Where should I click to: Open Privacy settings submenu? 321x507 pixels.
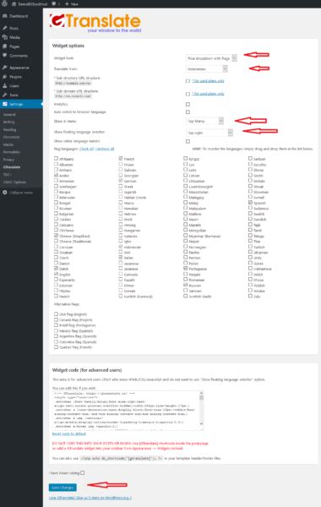coord(8,160)
